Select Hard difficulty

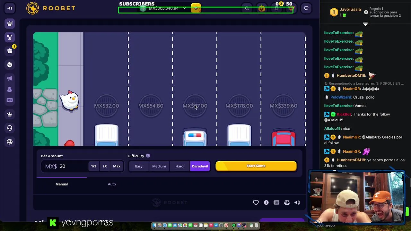tap(179, 166)
